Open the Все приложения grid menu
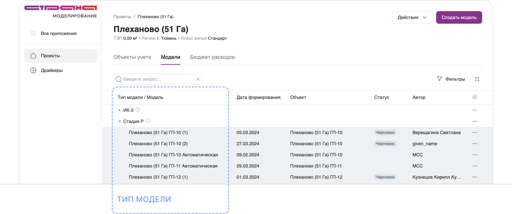The image size is (512, 214). [x=34, y=33]
